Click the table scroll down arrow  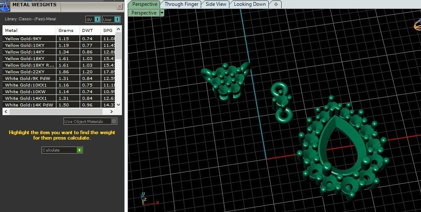click(118, 105)
